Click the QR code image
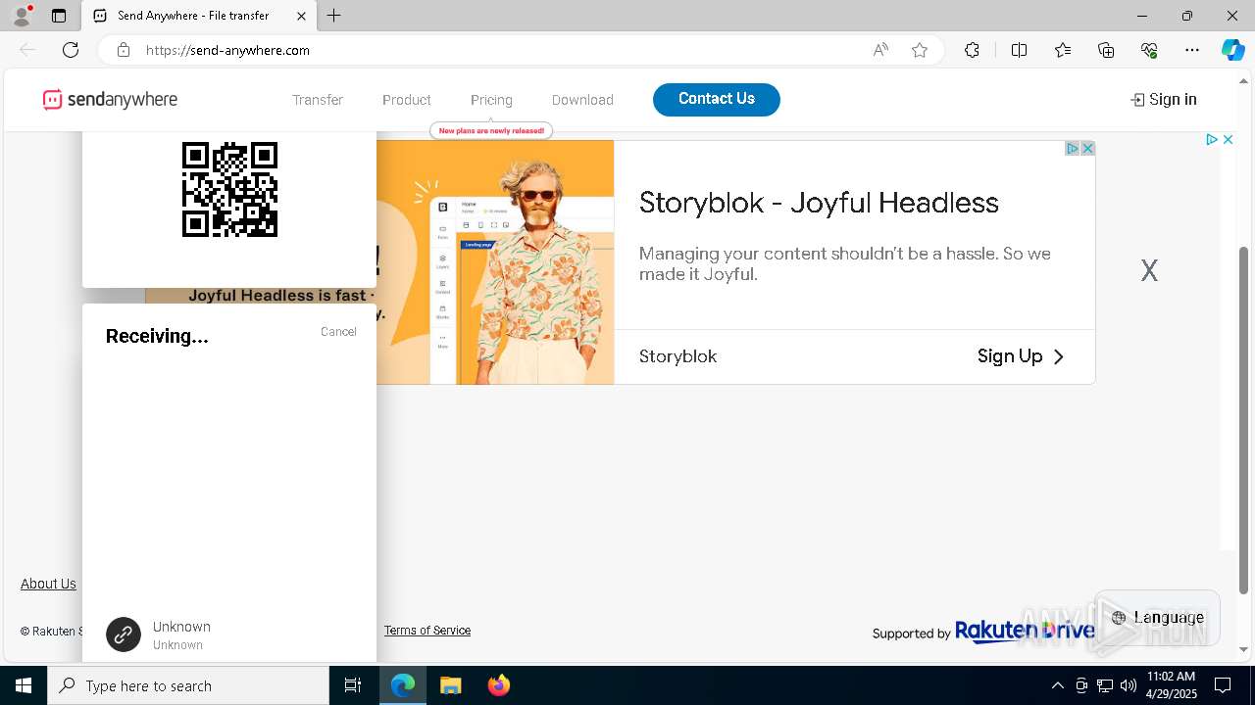Screen dimensions: 1255x705 [229, 189]
